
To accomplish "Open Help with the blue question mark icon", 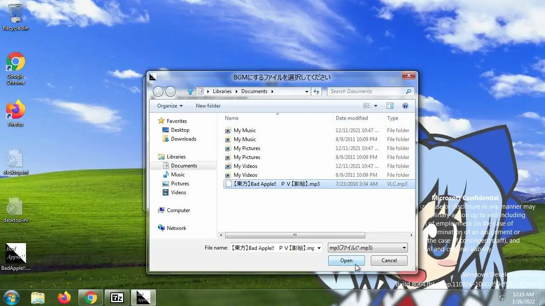I will (x=405, y=106).
